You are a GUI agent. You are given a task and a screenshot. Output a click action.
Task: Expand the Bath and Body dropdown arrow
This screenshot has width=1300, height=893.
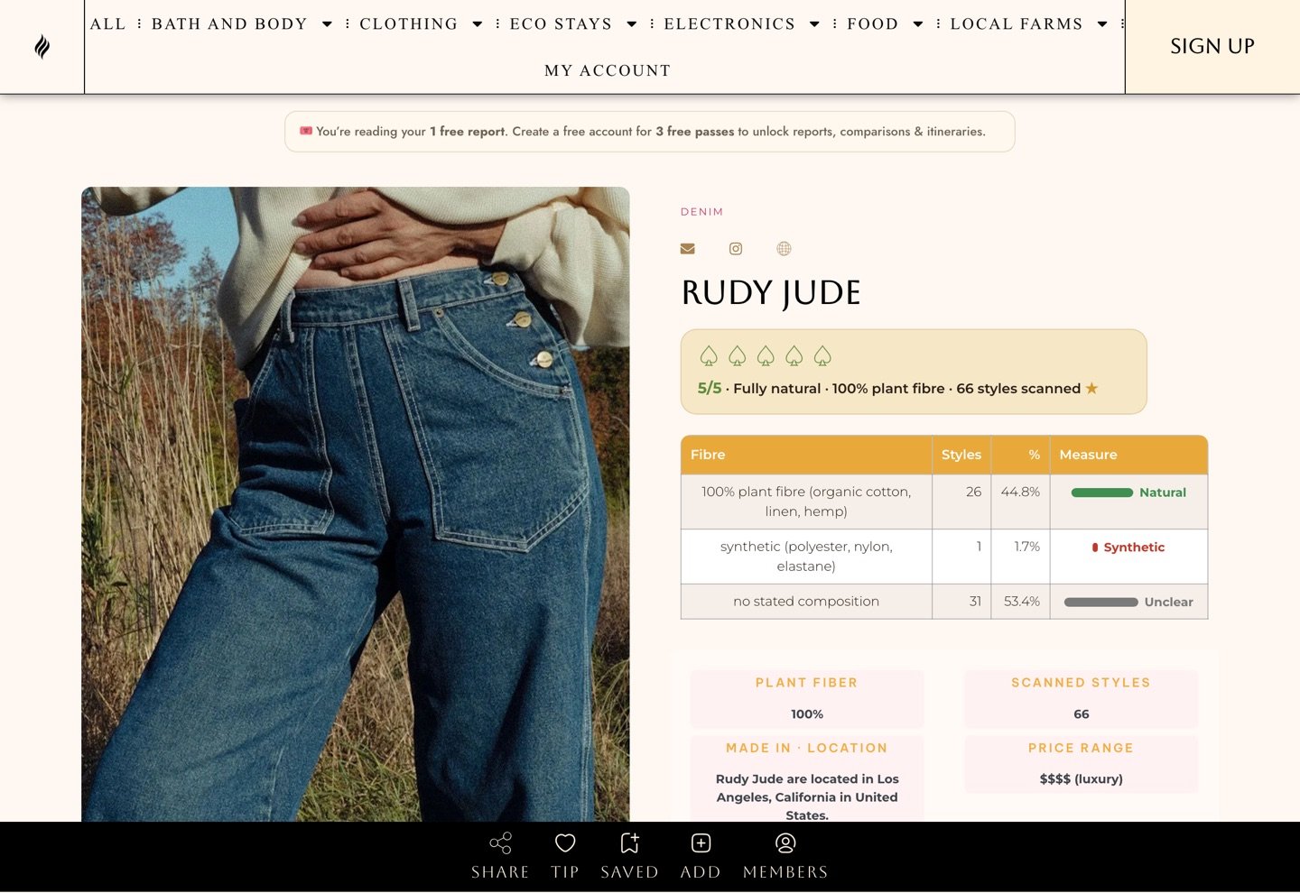click(x=327, y=24)
